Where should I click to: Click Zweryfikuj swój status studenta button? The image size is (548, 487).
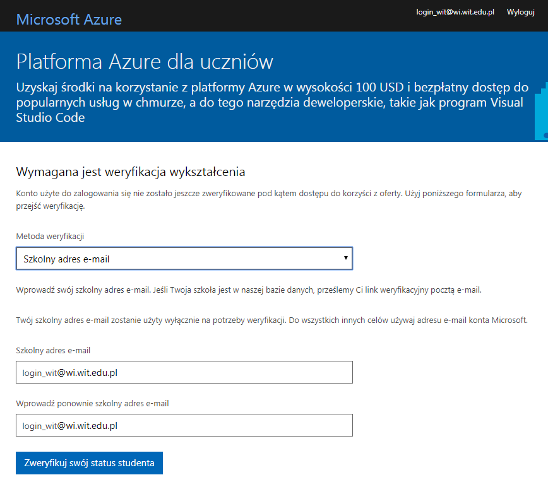click(x=89, y=463)
